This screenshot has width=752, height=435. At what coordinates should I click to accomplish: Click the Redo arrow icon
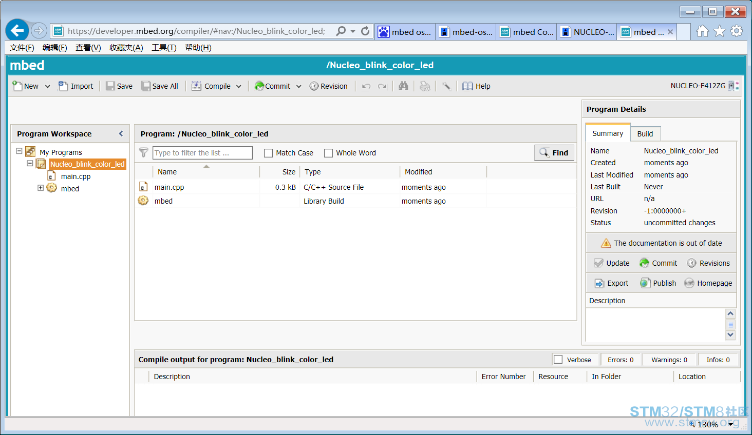click(382, 86)
